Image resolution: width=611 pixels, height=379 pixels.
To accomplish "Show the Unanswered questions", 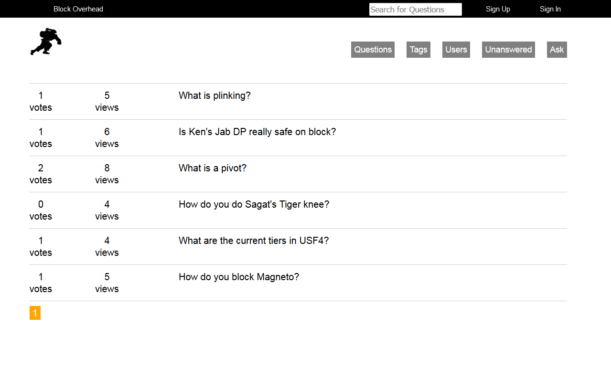I will [x=508, y=50].
